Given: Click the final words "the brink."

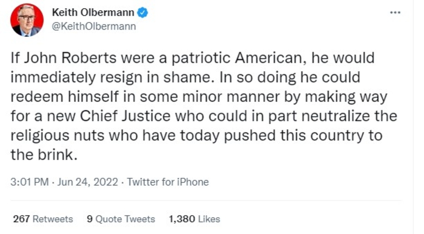Looking at the screenshot, I should tap(42, 155).
